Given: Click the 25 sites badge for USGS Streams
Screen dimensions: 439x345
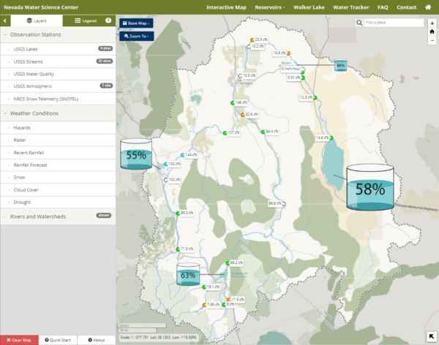Looking at the screenshot, I should click(105, 61).
